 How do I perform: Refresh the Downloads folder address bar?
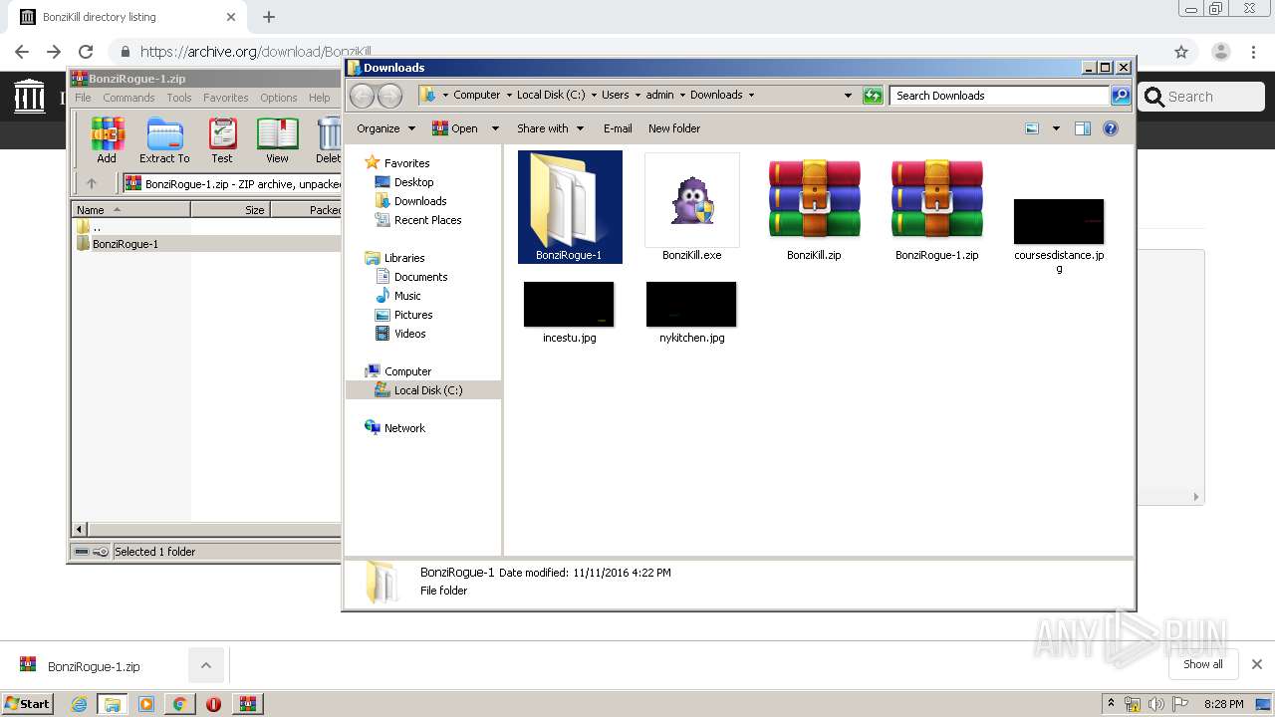(x=873, y=96)
